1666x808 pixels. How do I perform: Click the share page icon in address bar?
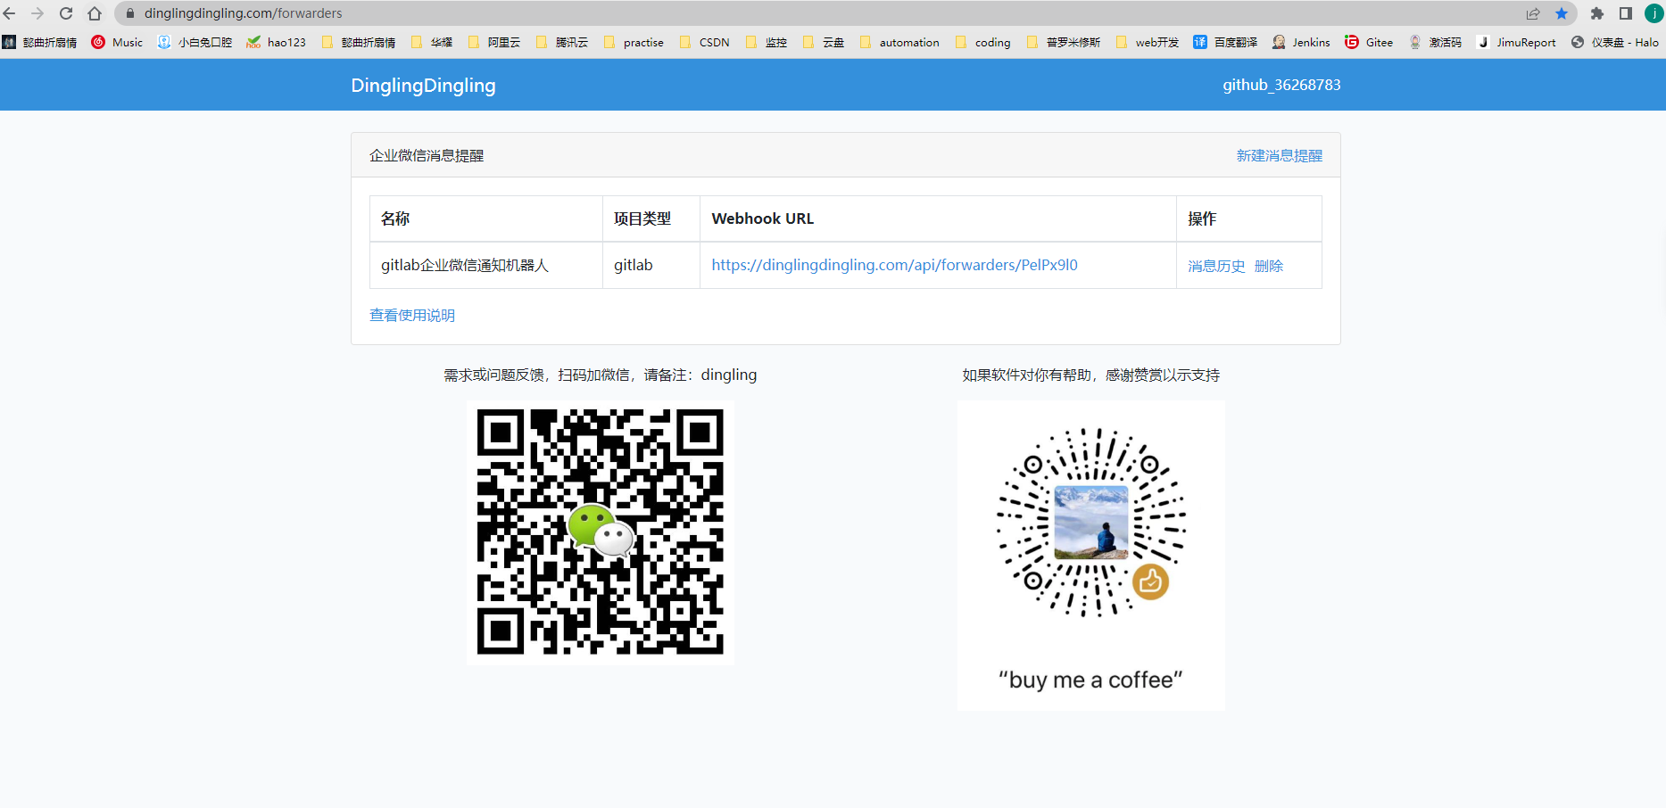click(1533, 13)
